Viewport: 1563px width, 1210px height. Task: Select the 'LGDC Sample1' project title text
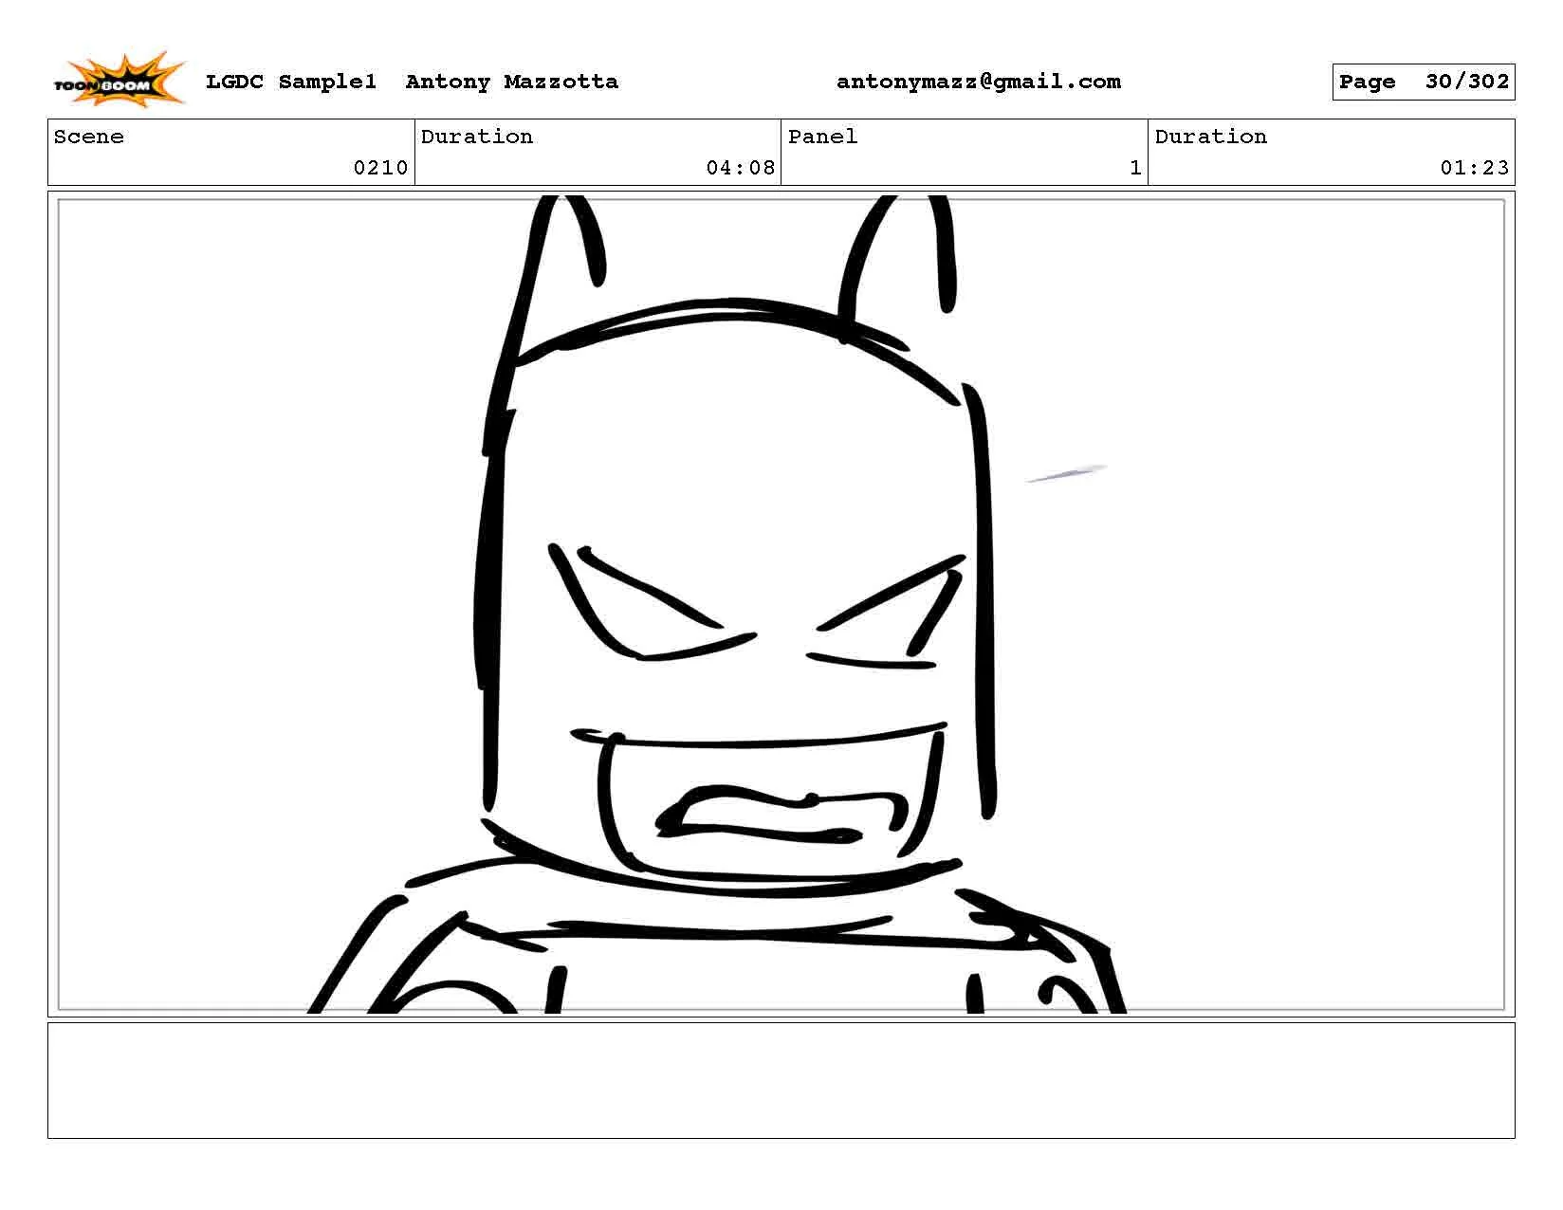pos(291,82)
